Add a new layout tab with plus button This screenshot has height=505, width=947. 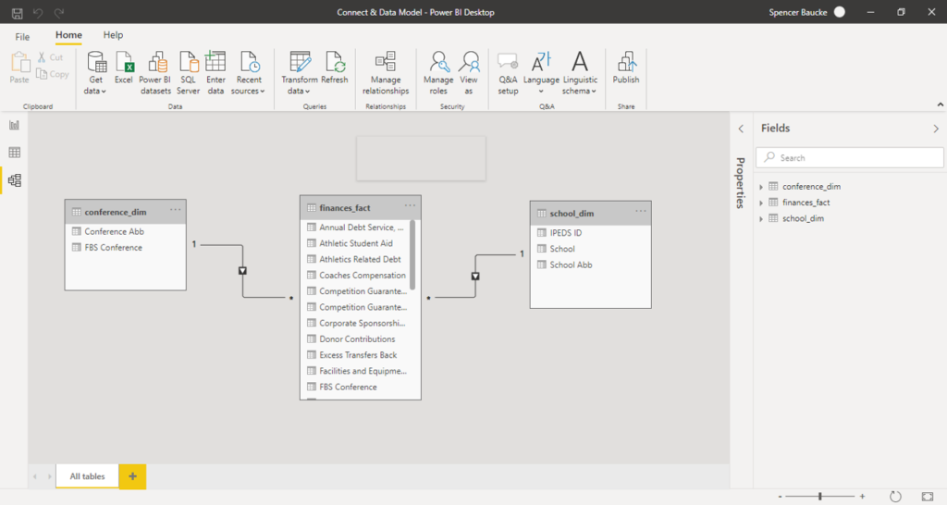pyautogui.click(x=132, y=476)
